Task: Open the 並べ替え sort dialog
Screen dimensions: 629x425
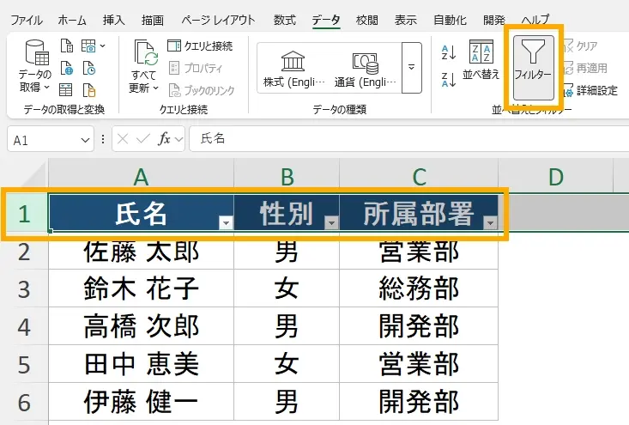Action: [481, 60]
